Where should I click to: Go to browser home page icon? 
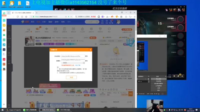pyautogui.click(x=22, y=17)
